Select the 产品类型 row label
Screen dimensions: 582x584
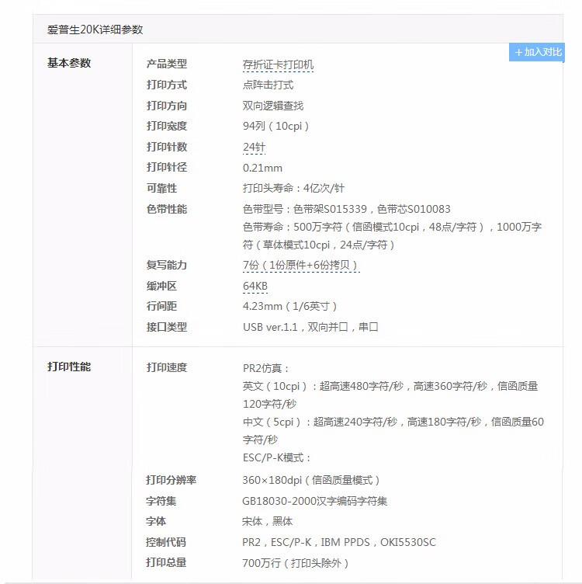coord(166,64)
